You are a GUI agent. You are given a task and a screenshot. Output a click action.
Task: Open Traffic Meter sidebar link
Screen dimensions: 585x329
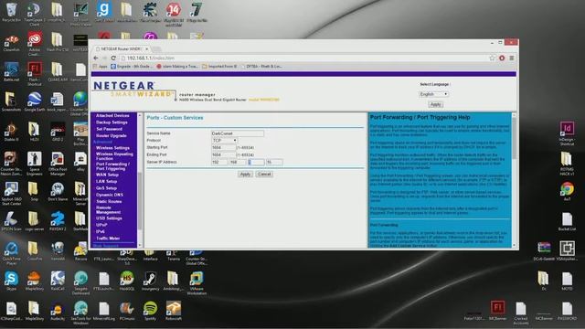108,239
